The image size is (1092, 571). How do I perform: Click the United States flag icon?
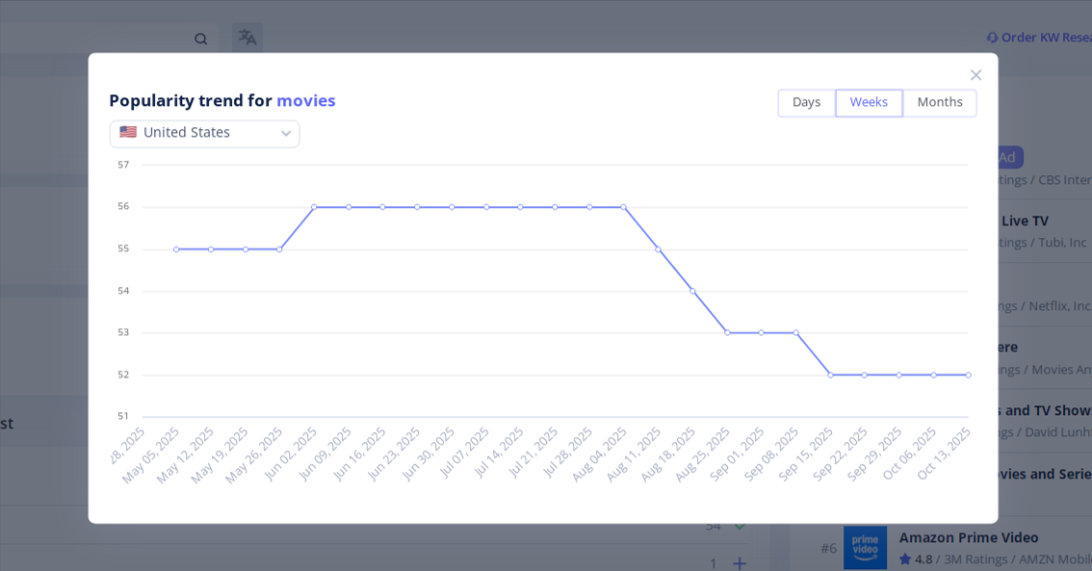click(x=128, y=133)
